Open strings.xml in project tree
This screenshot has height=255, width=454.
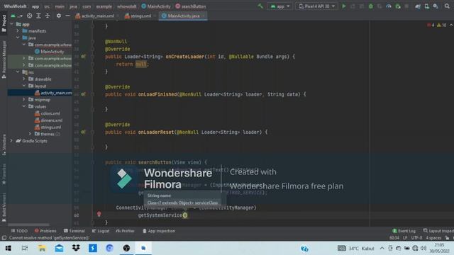(x=48, y=127)
